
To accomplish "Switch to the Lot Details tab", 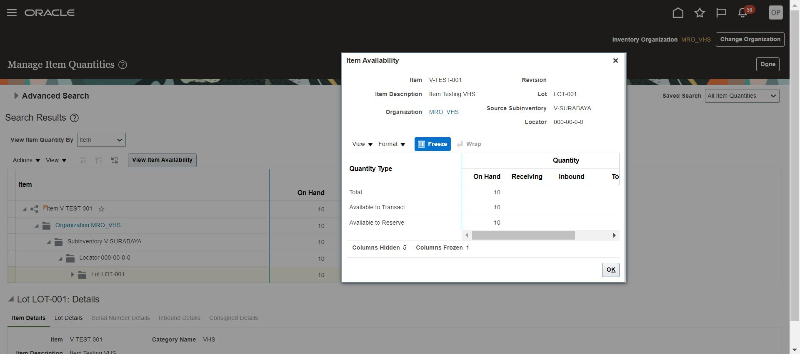I will point(68,318).
